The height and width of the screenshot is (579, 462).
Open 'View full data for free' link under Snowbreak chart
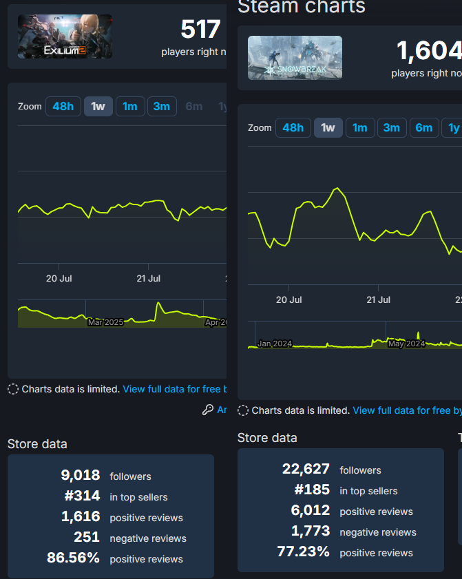tap(408, 410)
